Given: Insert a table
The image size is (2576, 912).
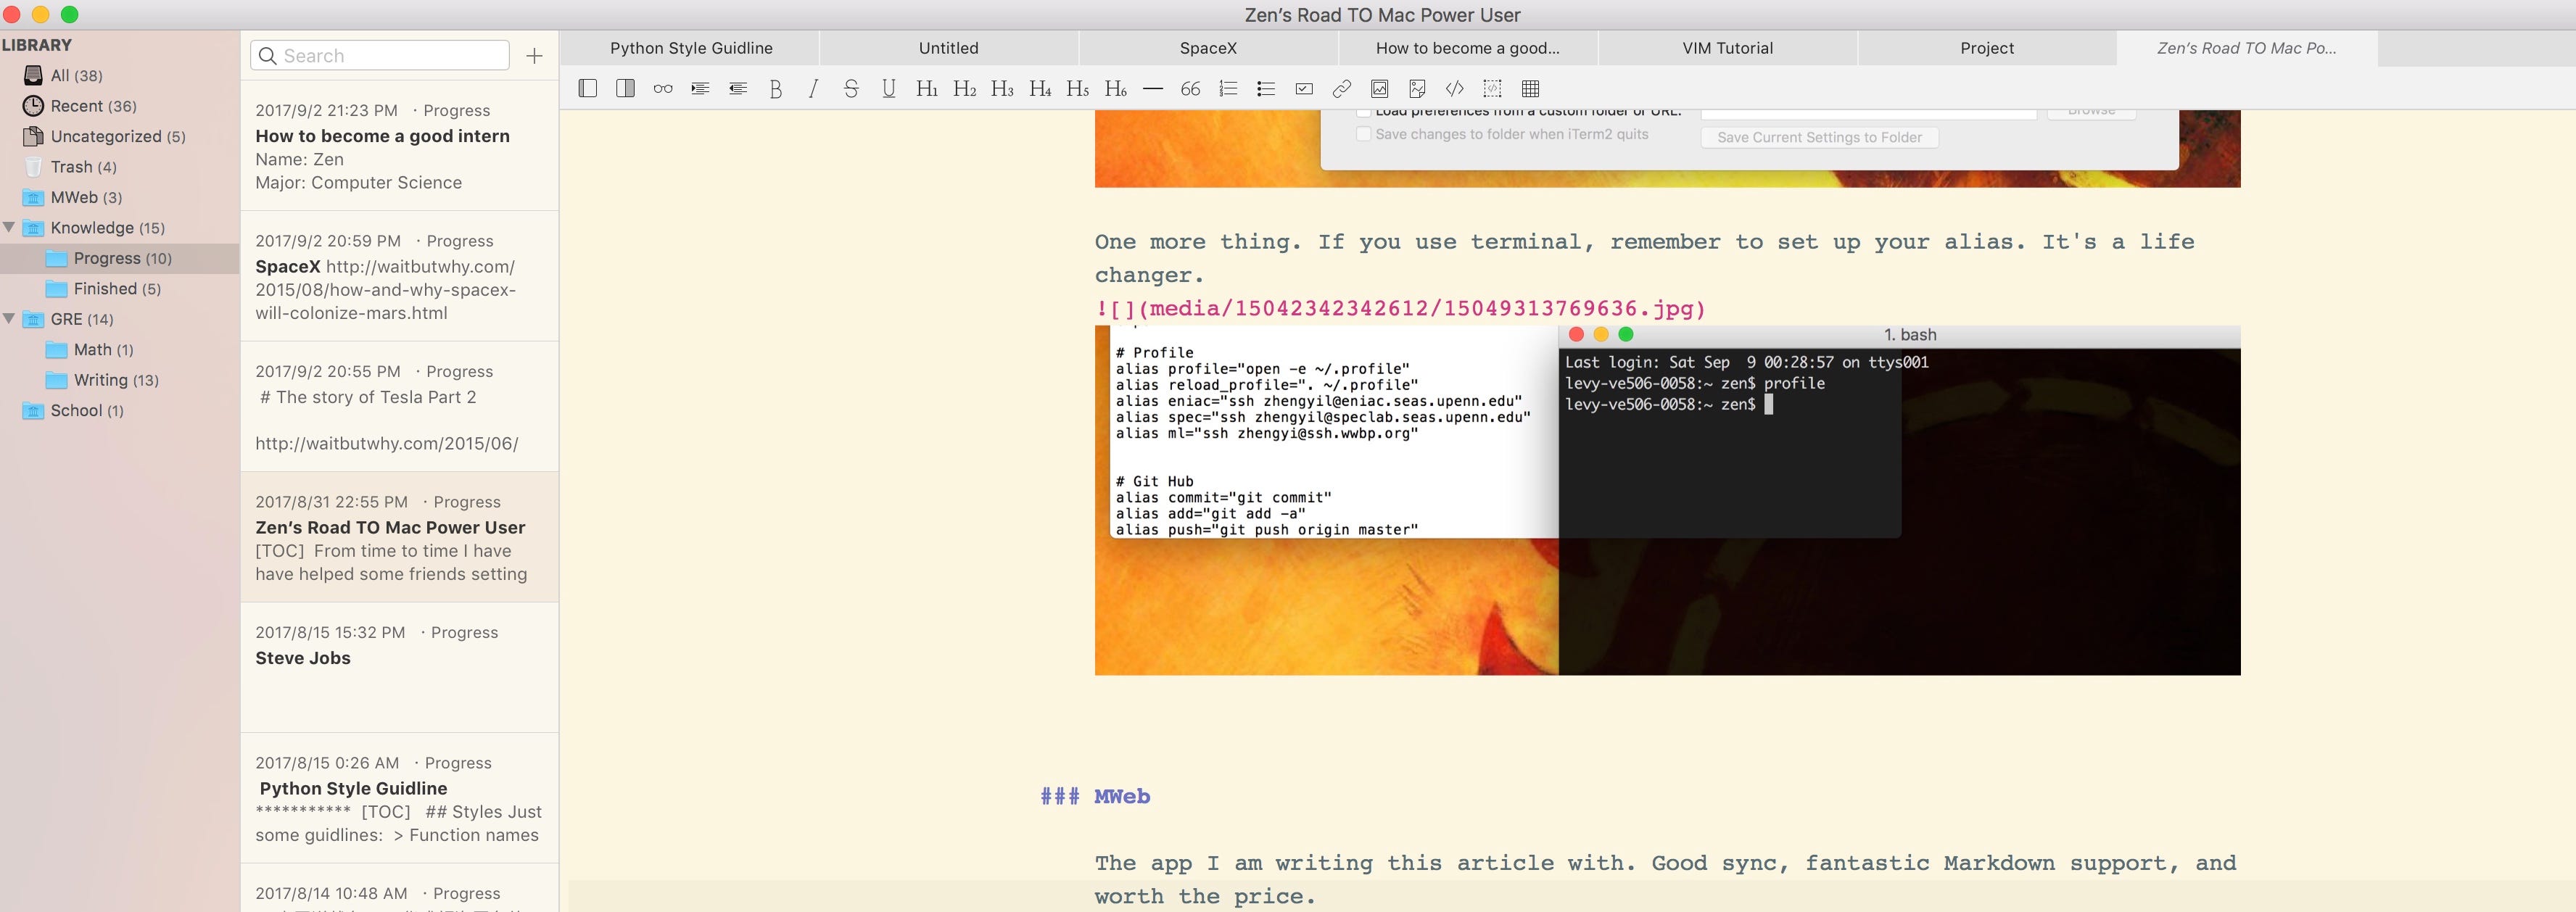Looking at the screenshot, I should click(1530, 89).
